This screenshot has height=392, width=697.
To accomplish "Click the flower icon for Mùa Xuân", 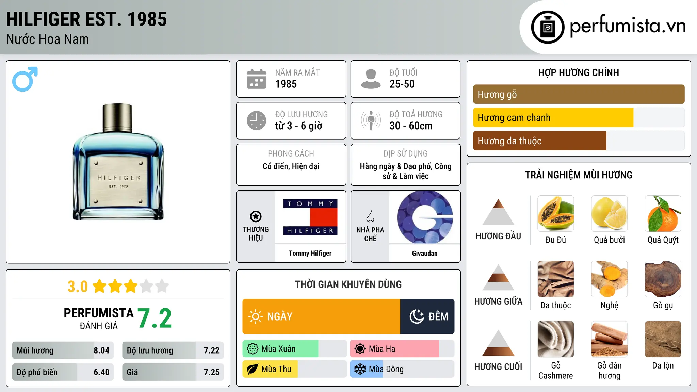I will 253,349.
